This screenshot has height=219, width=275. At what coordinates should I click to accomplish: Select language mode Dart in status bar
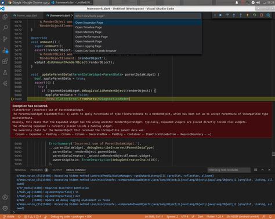pyautogui.click(x=200, y=217)
